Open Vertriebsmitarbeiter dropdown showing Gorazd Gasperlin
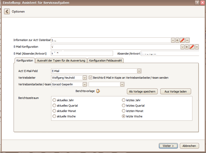The height and width of the screenshot is (153, 206). click(x=85, y=84)
